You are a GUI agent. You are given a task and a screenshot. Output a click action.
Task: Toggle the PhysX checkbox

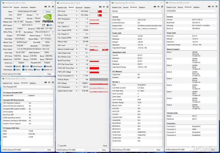pyautogui.click(x=35, y=70)
